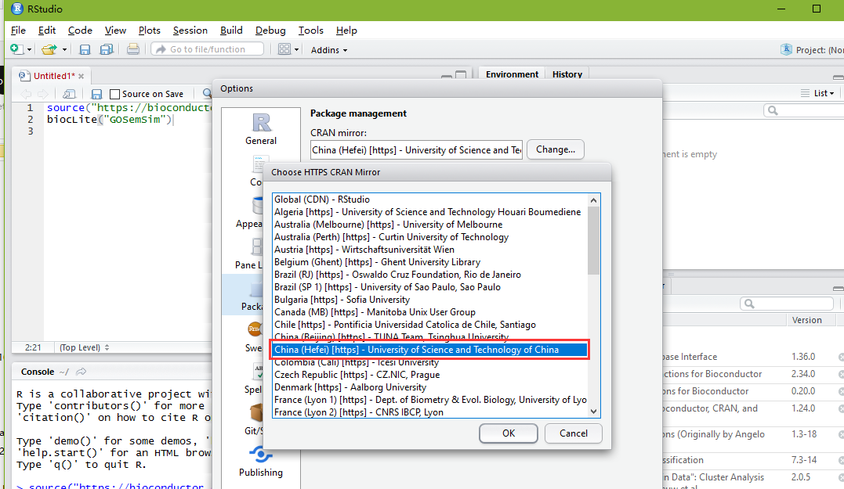Click the Show in new window icon
844x489 pixels.
(69, 94)
